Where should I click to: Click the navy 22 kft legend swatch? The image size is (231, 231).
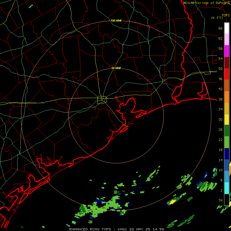coord(227,154)
